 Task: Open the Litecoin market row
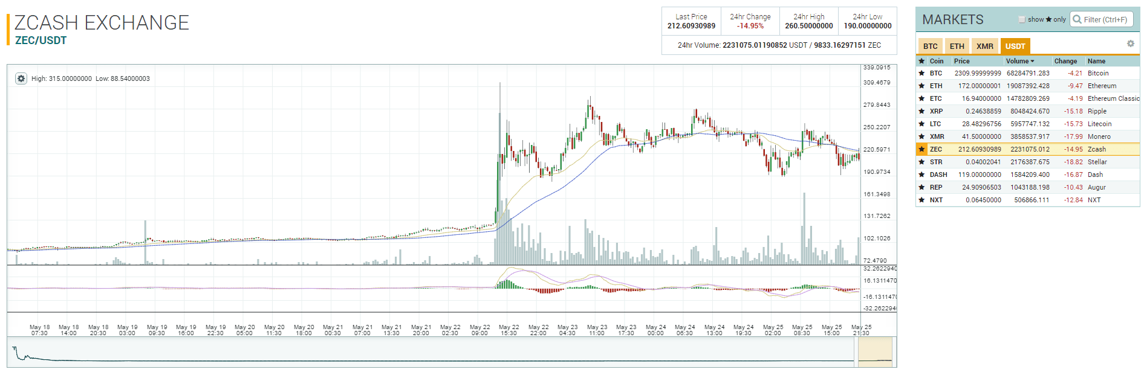1027,124
